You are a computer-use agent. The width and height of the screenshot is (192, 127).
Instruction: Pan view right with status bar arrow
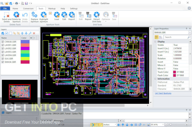click(x=131, y=125)
